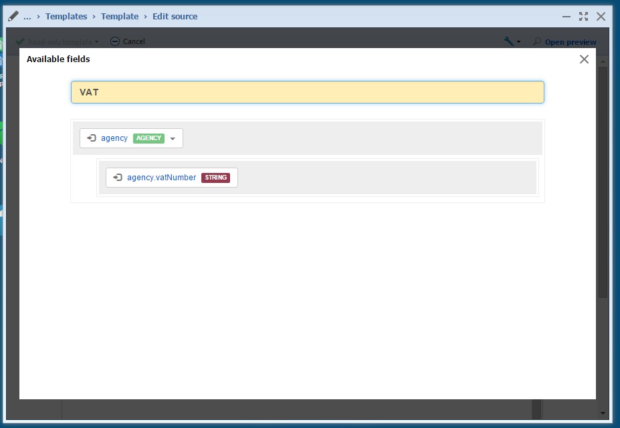
Task: Click the pencil edit icon in title bar
Action: (13, 16)
